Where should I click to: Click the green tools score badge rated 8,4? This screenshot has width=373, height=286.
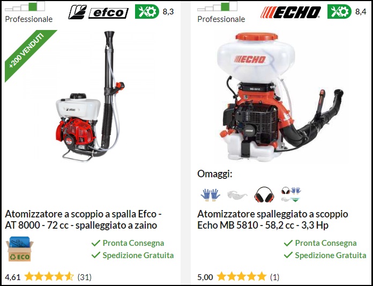click(339, 11)
